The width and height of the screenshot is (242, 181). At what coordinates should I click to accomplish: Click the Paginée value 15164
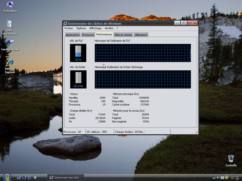coord(145,118)
